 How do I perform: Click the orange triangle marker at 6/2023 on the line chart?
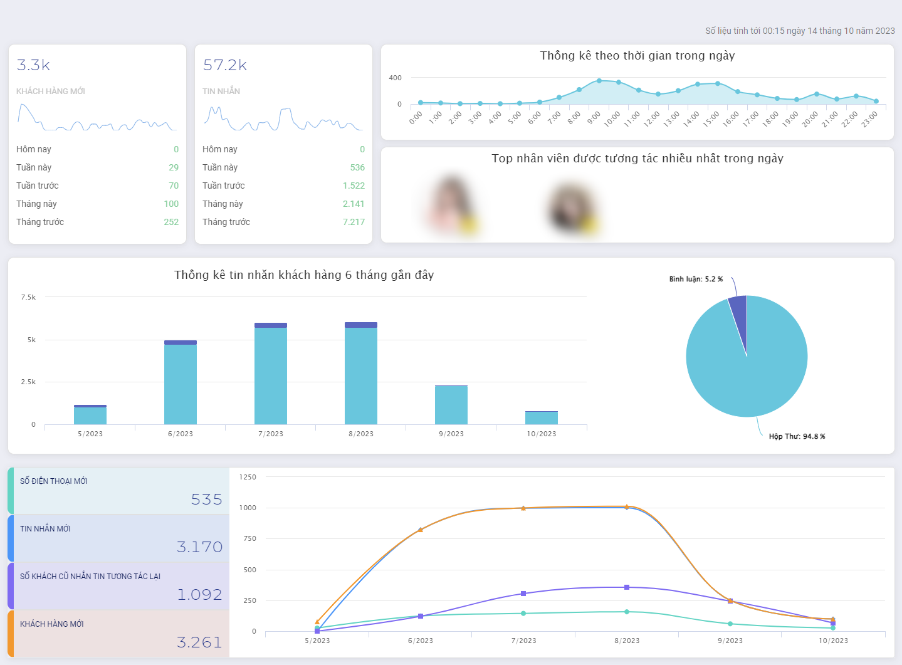(x=420, y=530)
